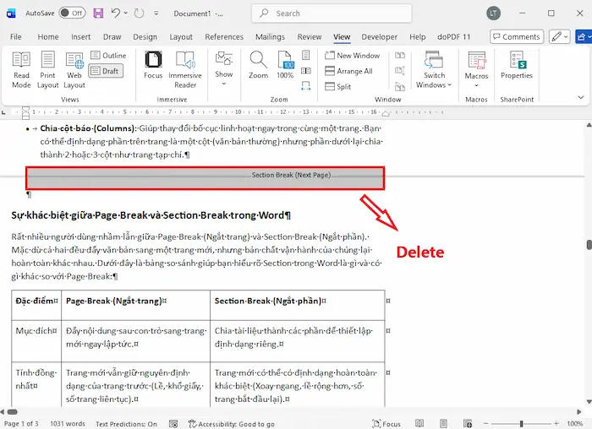
Task: Select Print Layout view
Action: (47, 68)
